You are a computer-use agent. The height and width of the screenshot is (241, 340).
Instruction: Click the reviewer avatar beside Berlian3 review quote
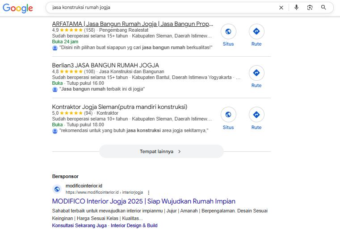(55, 89)
